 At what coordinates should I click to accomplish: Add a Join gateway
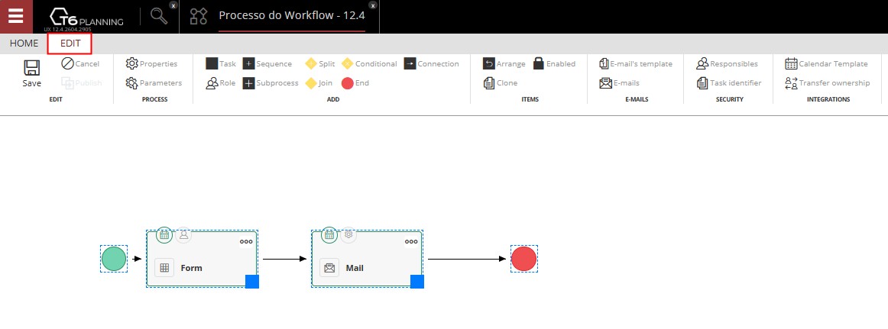click(x=319, y=83)
